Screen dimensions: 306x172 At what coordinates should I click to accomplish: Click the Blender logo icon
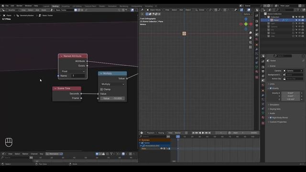coord(3,6)
